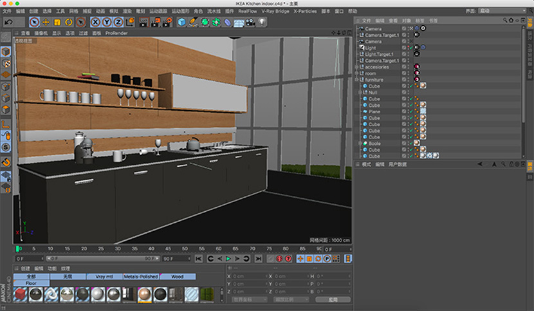
Task: Expand the accesories null object
Action: (x=357, y=67)
